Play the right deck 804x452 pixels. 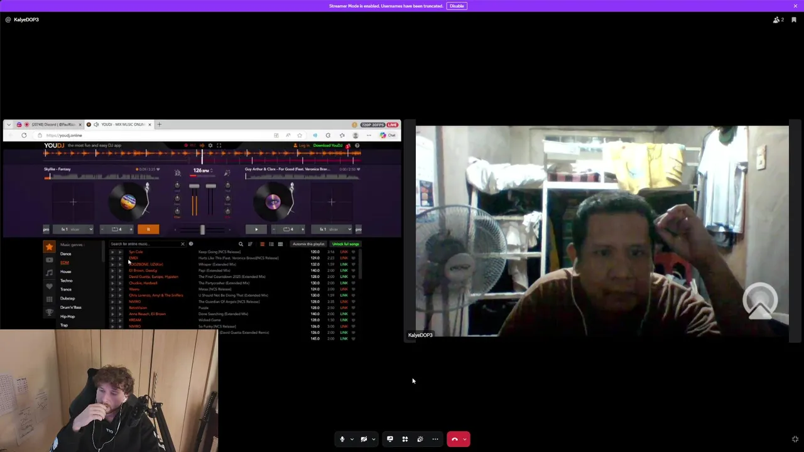tap(256, 229)
